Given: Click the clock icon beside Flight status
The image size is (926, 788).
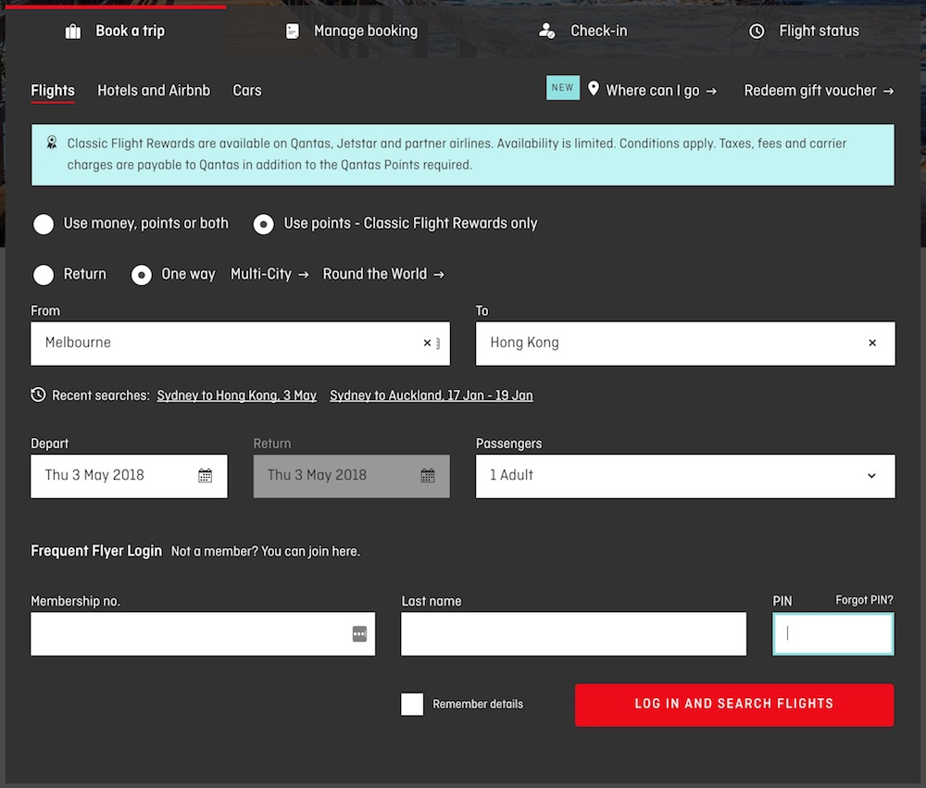Looking at the screenshot, I should click(x=757, y=31).
